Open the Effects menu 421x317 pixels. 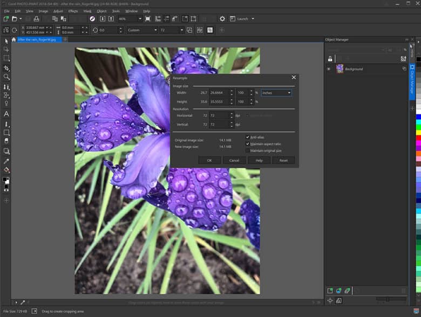pos(73,11)
